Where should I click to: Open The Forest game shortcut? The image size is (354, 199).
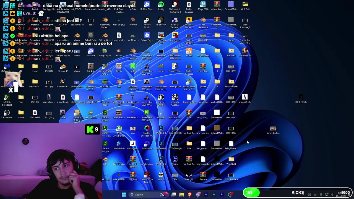pos(161,22)
